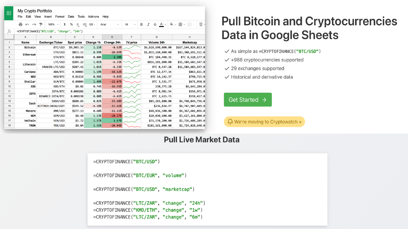The height and width of the screenshot is (229, 408).
Task: Select the TRON name cell
Action: point(25,126)
